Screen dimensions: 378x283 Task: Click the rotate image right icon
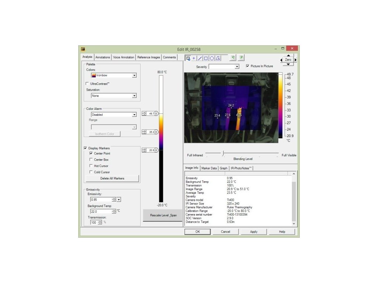coord(241,58)
